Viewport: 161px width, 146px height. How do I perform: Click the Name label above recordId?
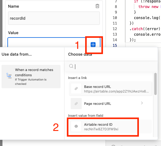click(x=14, y=6)
